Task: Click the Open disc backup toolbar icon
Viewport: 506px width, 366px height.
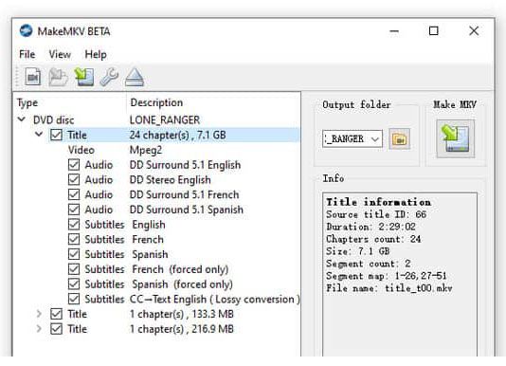Action: click(x=58, y=77)
